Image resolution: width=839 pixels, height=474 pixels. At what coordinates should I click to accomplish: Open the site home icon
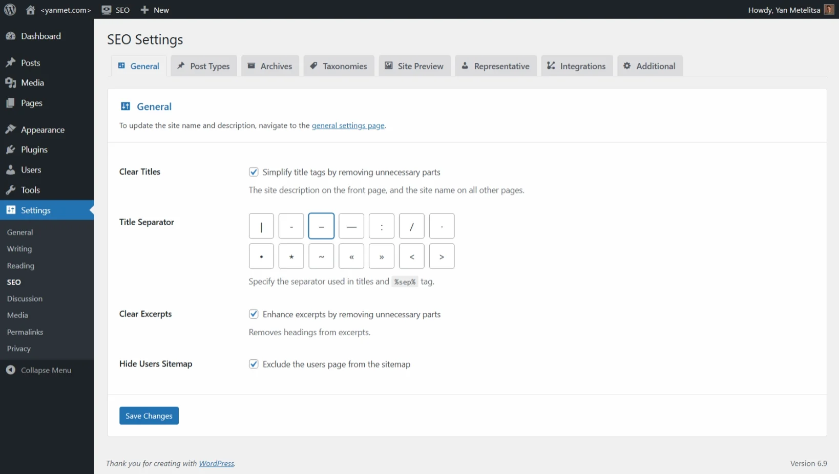pos(31,10)
